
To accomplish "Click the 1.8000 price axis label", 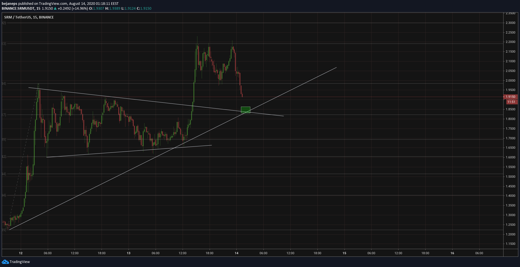I will pos(510,119).
